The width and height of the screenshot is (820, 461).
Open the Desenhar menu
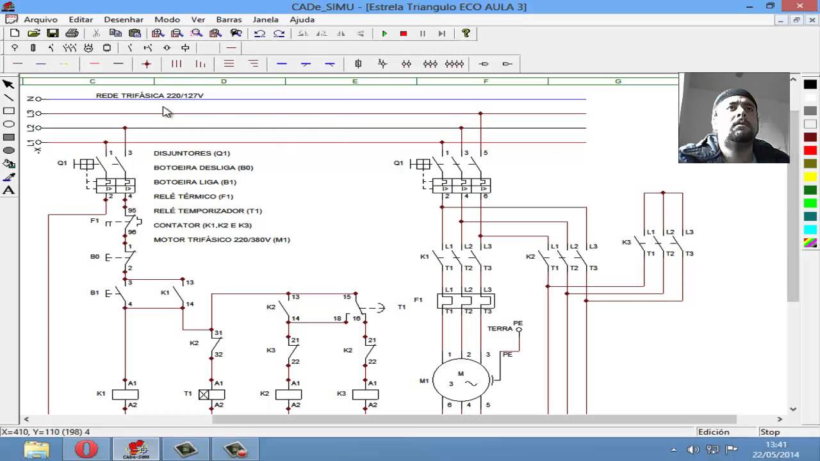click(124, 20)
